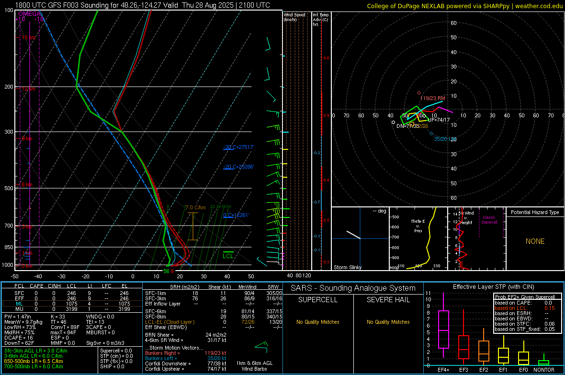The height and width of the screenshot is (375, 565).
Task: Click the 850-500mb LR = 6.5 C/km line
Action: coord(34,361)
